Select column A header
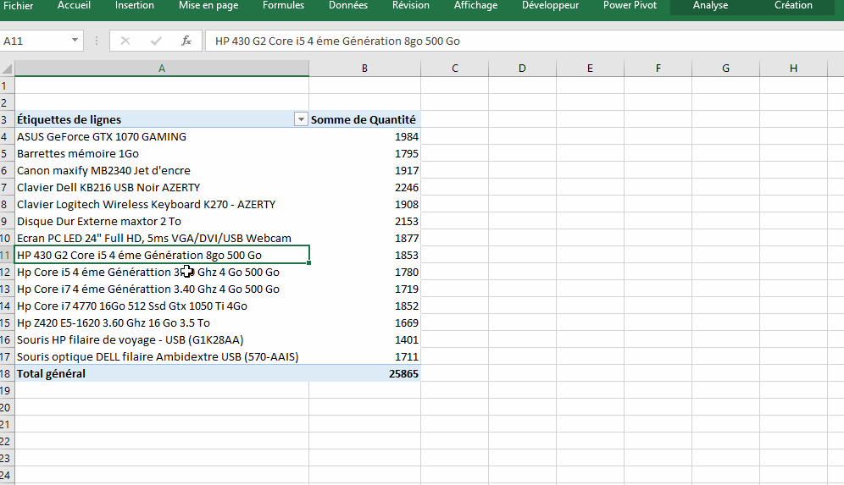The height and width of the screenshot is (485, 844). click(x=162, y=69)
